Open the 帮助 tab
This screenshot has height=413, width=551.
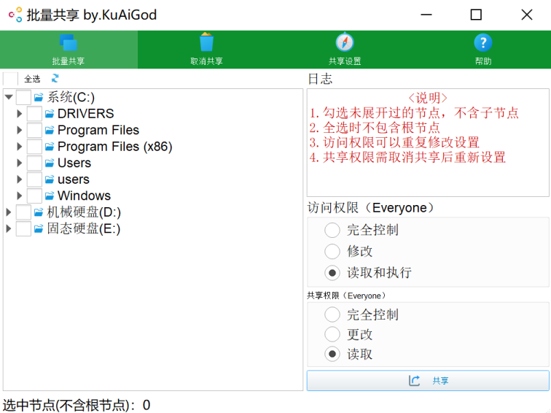482,50
